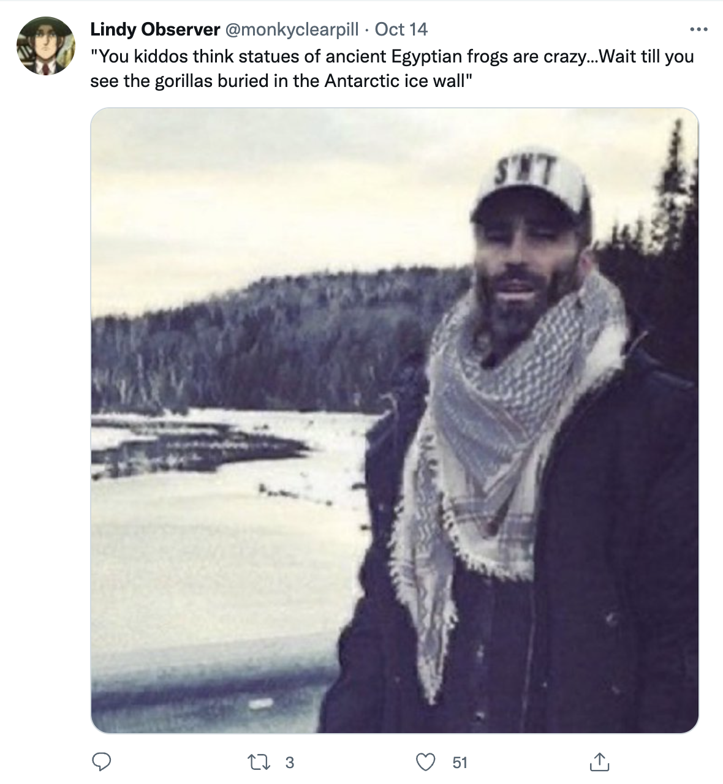Click the @monkyclearpill handle
The height and width of the screenshot is (784, 723).
[x=293, y=29]
